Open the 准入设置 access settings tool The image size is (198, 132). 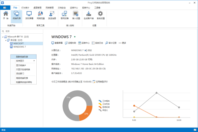(x=76, y=16)
